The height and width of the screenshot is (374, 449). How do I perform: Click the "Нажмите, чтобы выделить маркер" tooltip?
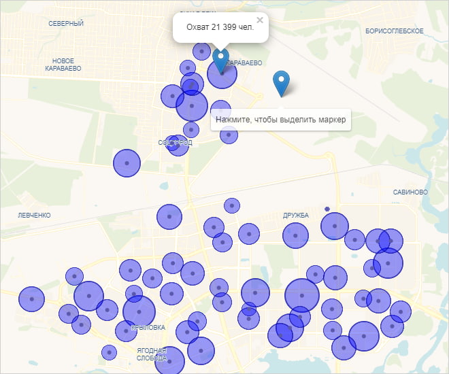[281, 120]
